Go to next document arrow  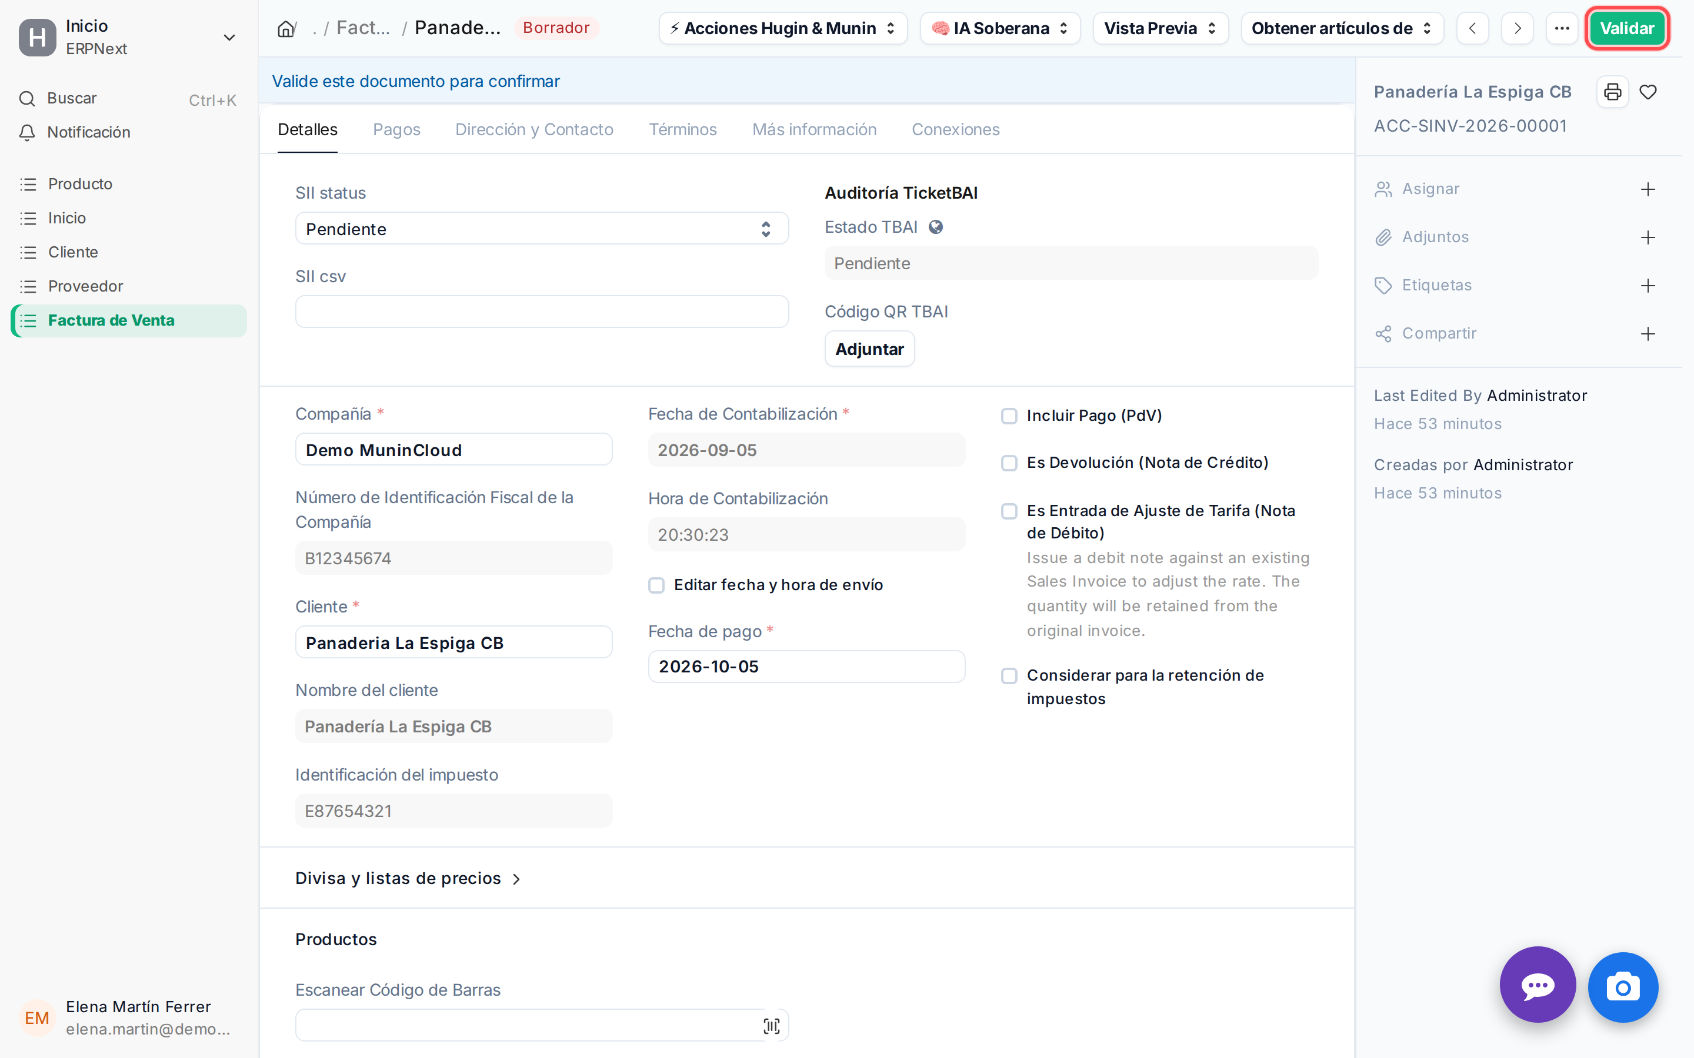1517,29
